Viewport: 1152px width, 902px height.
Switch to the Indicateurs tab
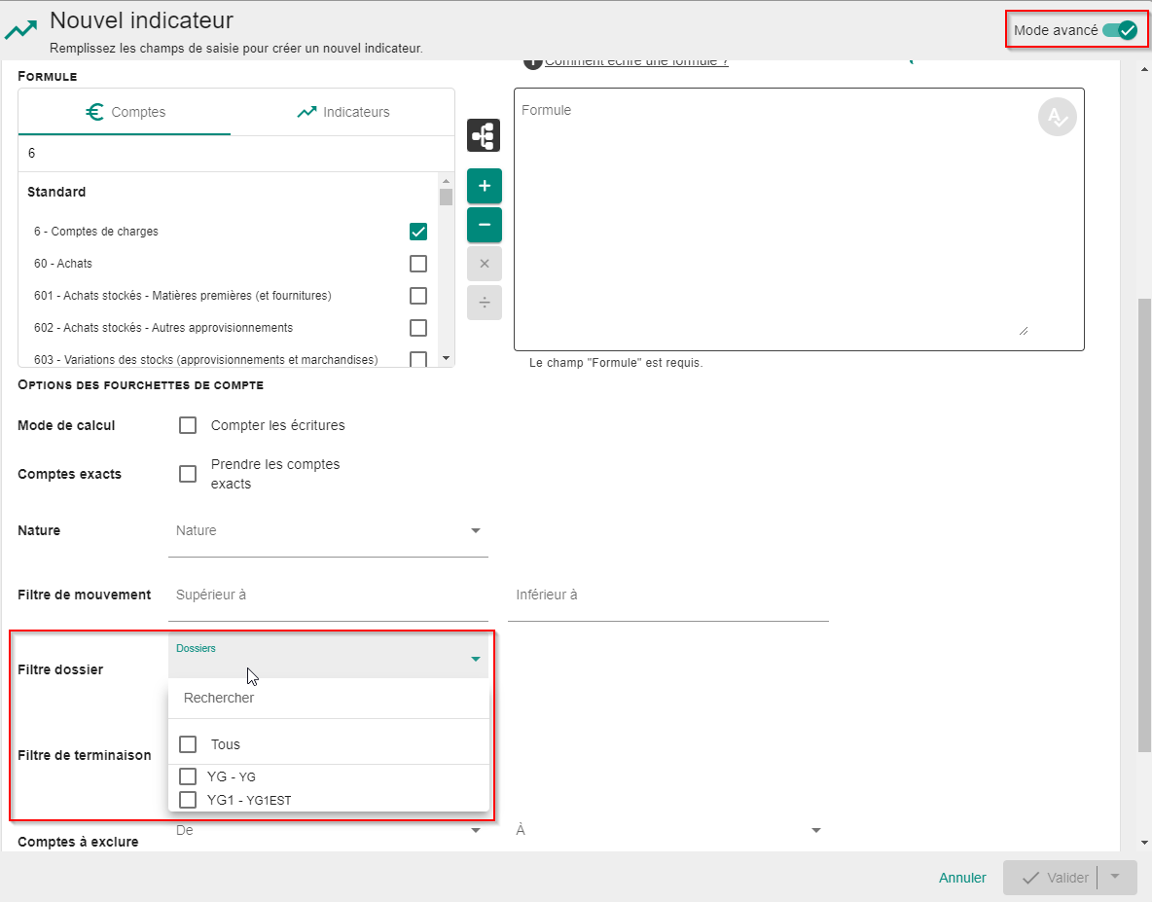(342, 112)
